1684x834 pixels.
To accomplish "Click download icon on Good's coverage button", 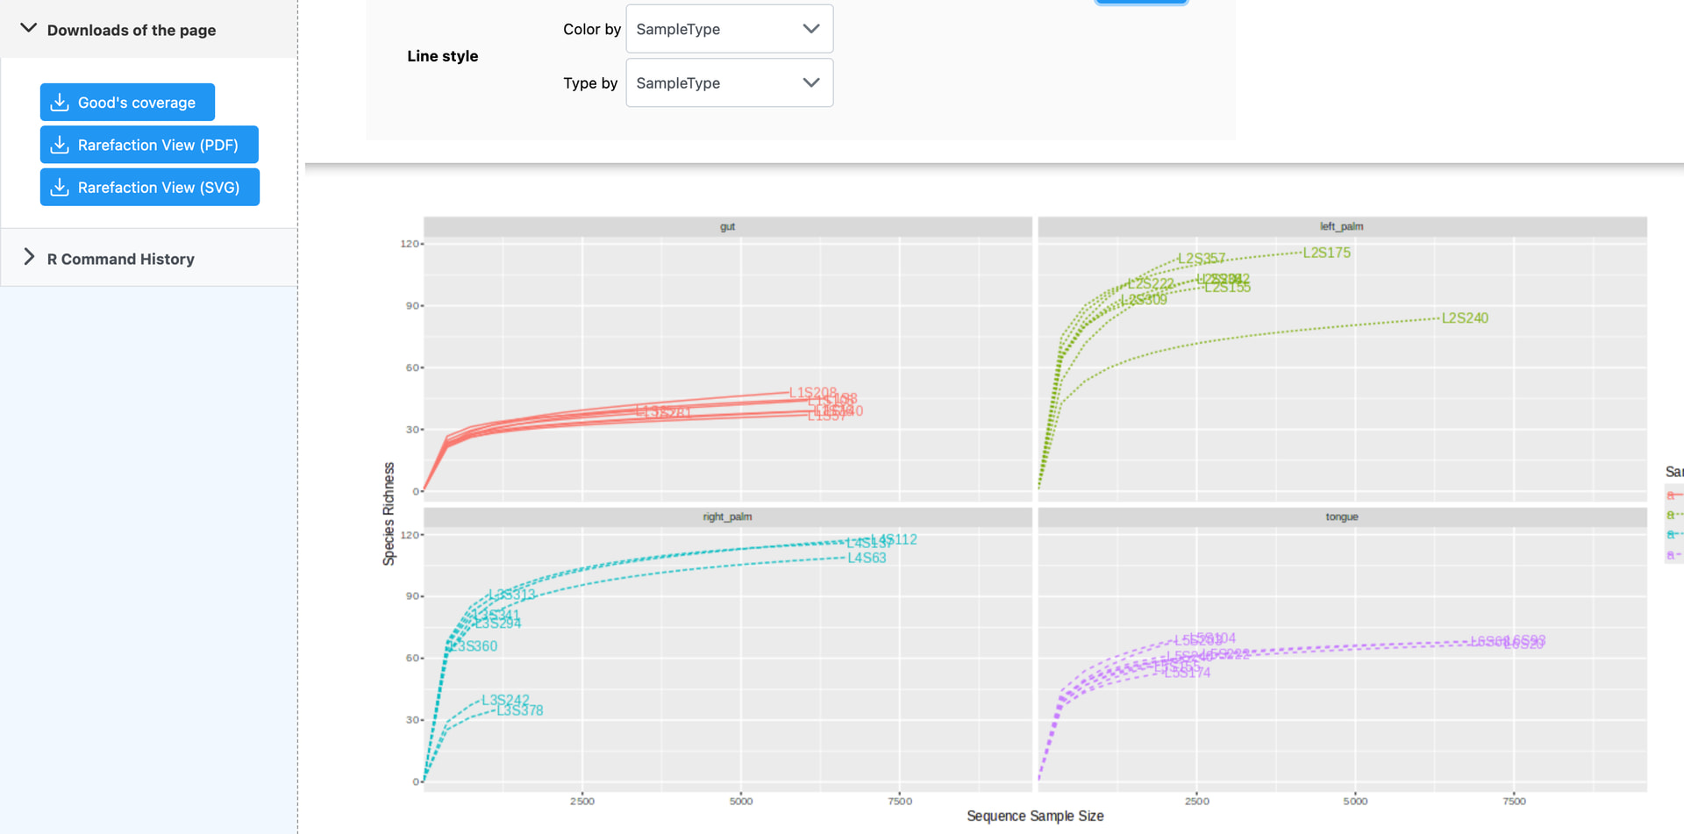I will point(60,103).
